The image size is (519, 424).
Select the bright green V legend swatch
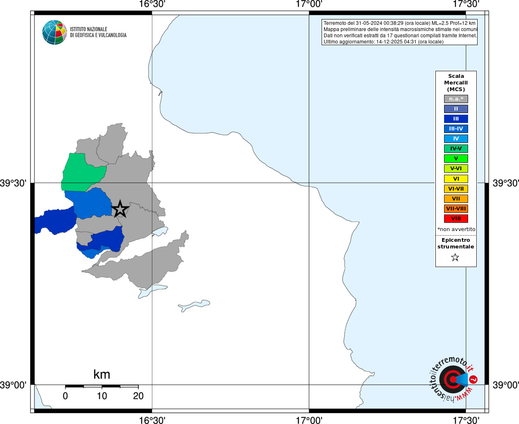click(x=456, y=159)
